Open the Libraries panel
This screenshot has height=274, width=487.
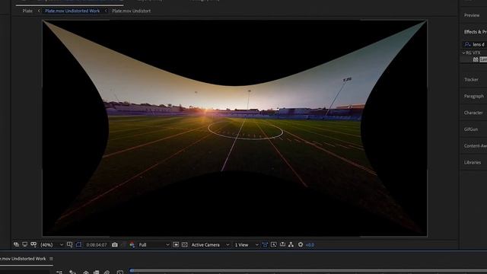click(473, 162)
